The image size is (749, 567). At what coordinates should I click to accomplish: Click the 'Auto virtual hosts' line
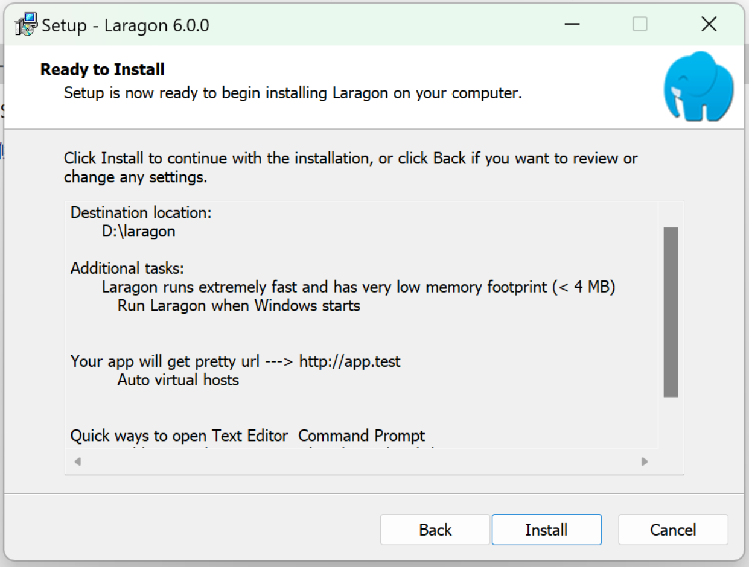point(178,380)
